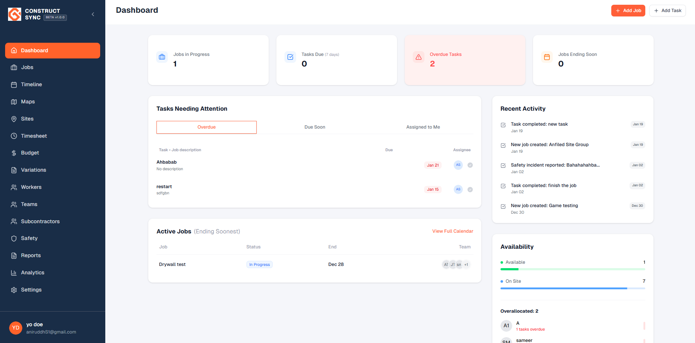Select the Jobs briefcase icon in sidebar
The height and width of the screenshot is (343, 695).
14,67
